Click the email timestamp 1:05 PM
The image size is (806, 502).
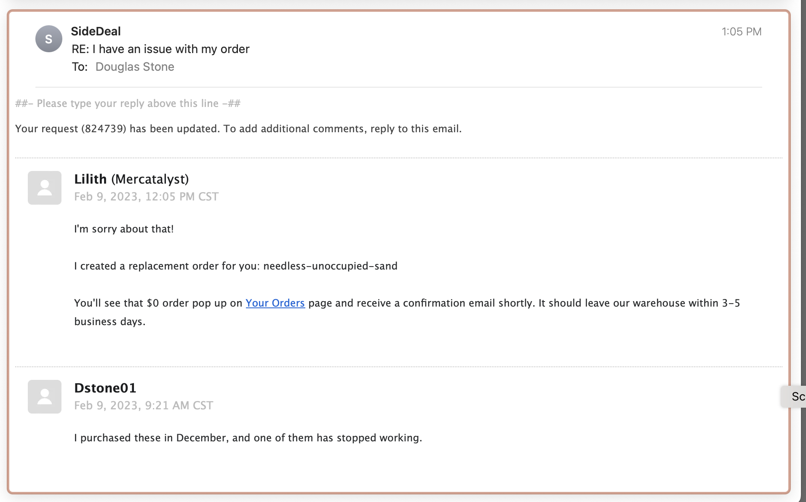click(742, 32)
